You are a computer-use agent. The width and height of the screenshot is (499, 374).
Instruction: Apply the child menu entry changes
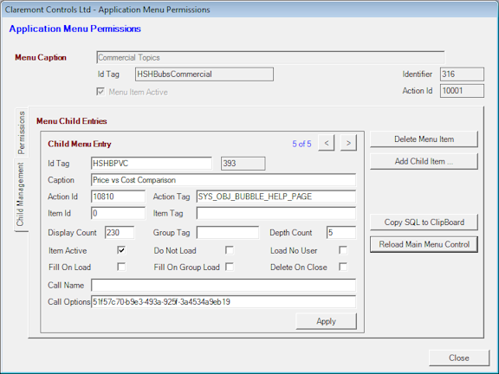click(x=327, y=321)
